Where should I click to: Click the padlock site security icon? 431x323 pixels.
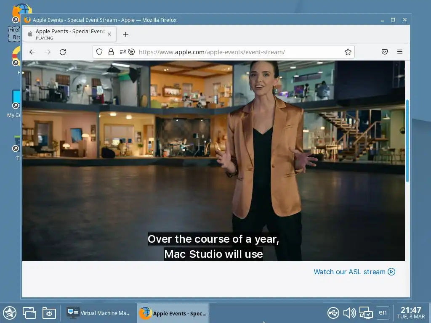[x=111, y=52]
